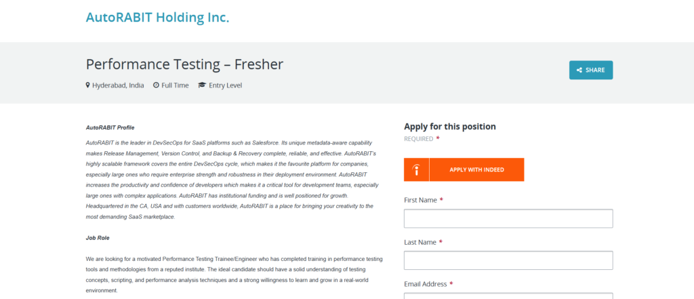Click the location pin icon beside Hyderabad
Image resolution: width=694 pixels, height=299 pixels.
point(88,85)
